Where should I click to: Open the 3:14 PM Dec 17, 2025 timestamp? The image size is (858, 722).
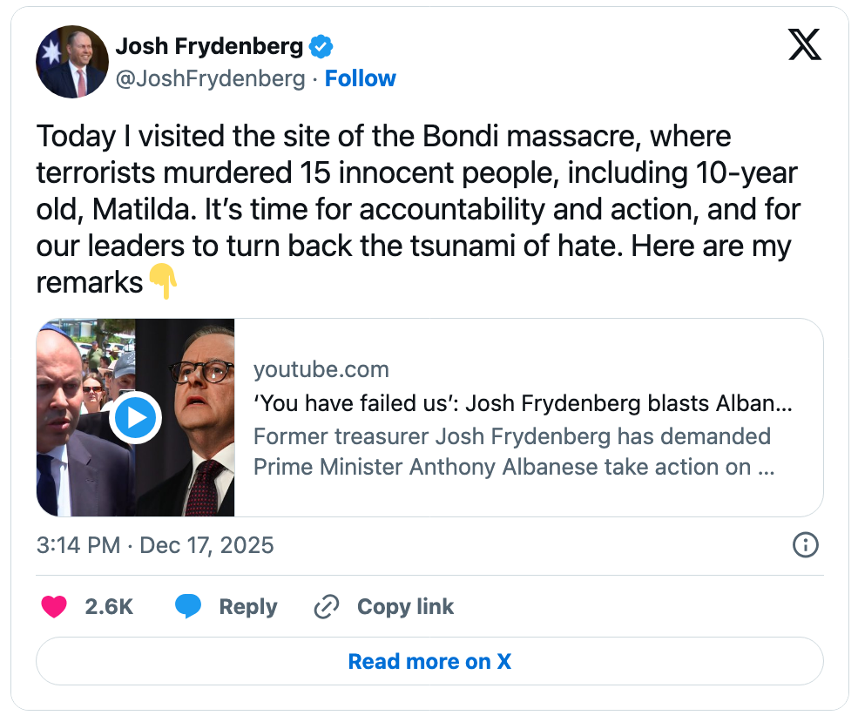click(155, 545)
